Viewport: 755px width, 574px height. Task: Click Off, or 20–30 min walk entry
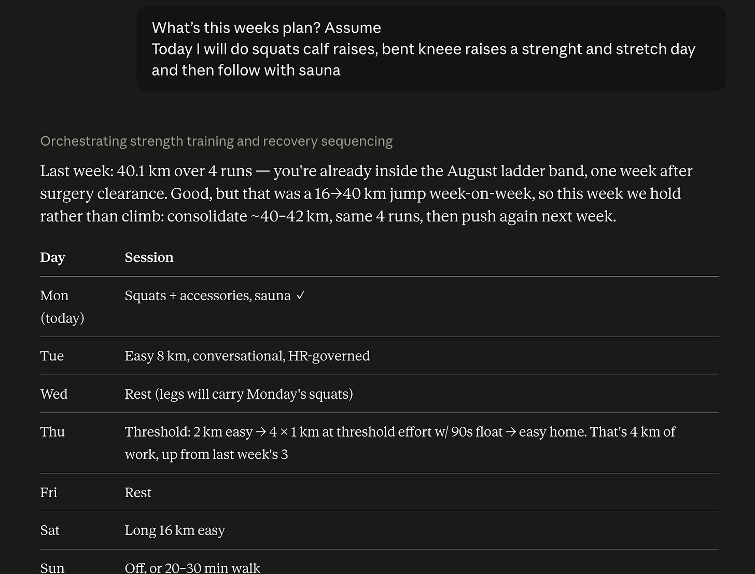pos(192,568)
